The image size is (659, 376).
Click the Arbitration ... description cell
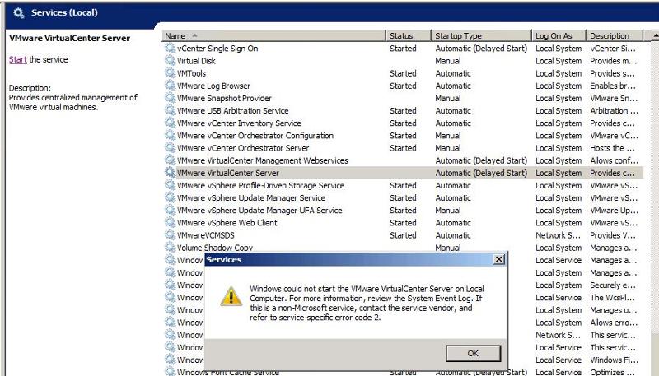(614, 111)
